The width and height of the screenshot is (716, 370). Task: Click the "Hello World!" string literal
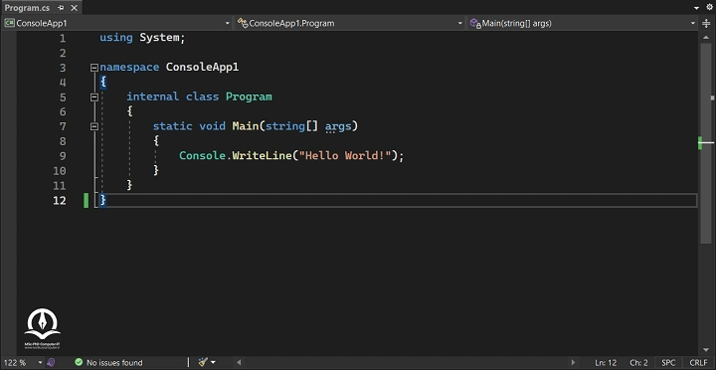(x=345, y=156)
